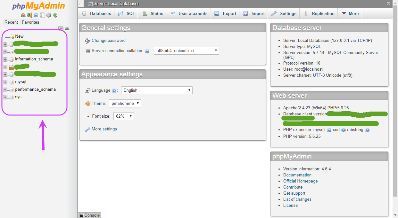Screen dimensions: 398x218
Task: Click the help icon beside Server connection collation
Action: point(147,51)
